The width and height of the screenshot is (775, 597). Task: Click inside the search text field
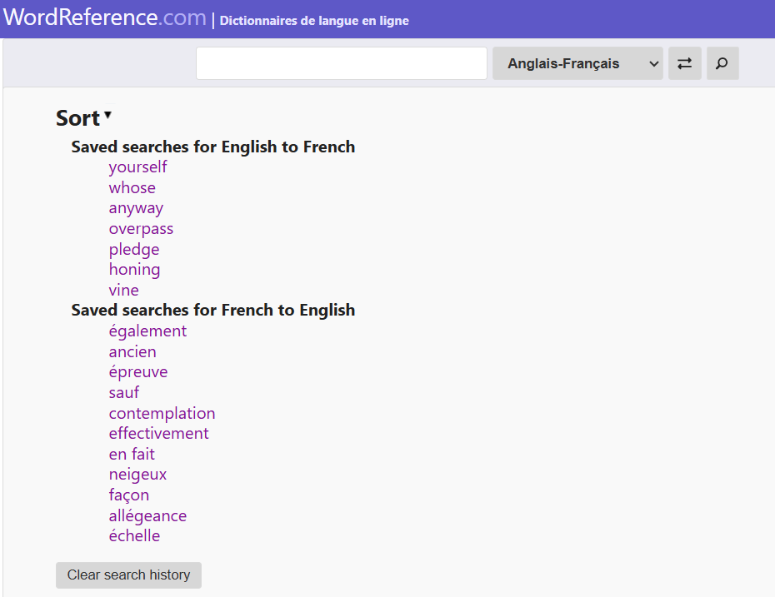pyautogui.click(x=341, y=63)
